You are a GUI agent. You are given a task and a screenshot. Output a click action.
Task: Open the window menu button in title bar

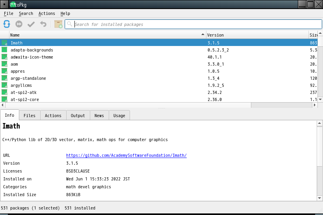(x=4, y=4)
